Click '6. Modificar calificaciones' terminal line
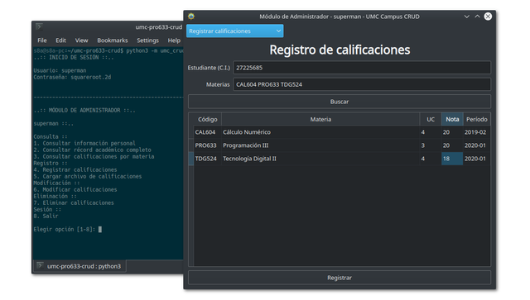The height and width of the screenshot is (300, 530). pyautogui.click(x=75, y=189)
